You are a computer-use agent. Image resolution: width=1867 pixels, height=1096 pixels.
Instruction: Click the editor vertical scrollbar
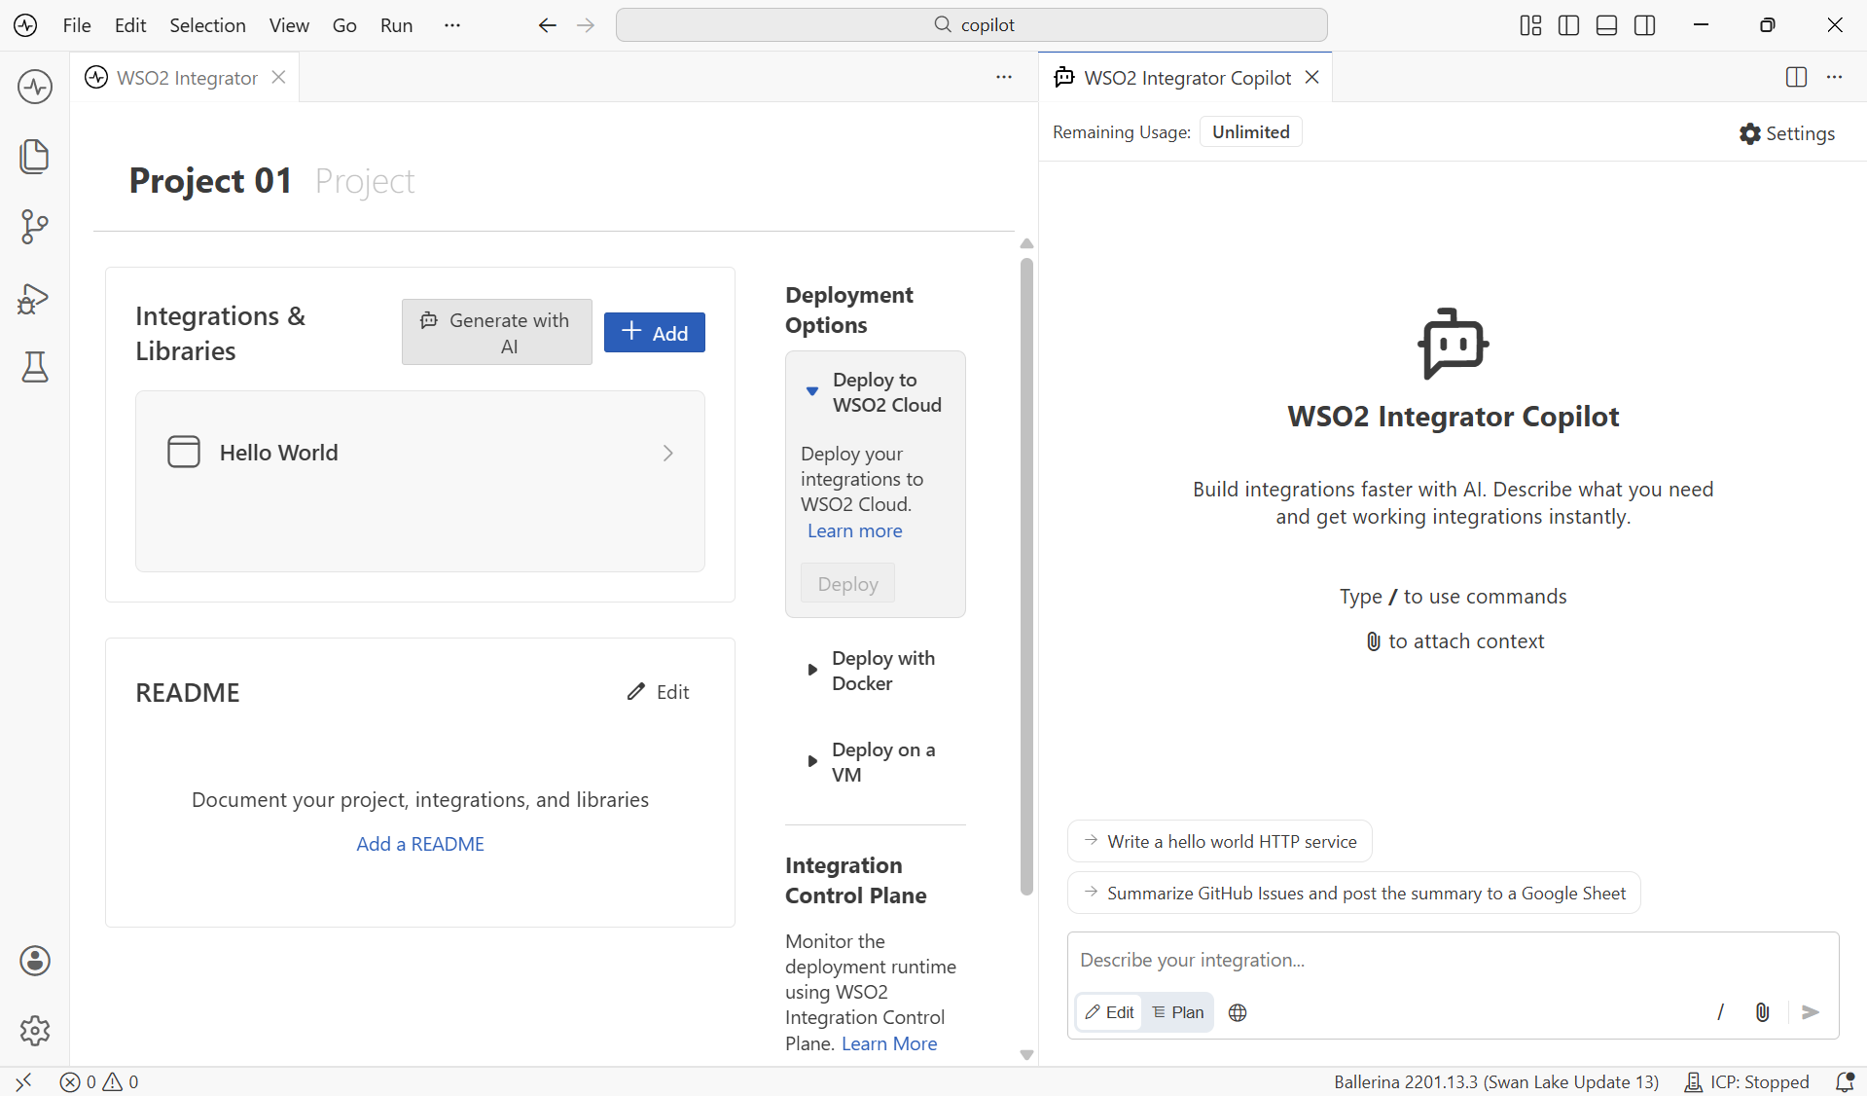pyautogui.click(x=1026, y=576)
